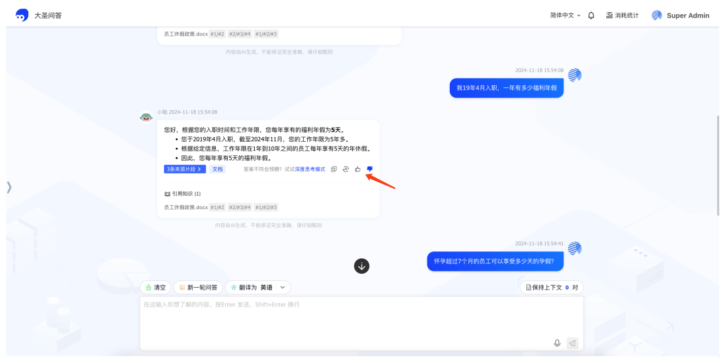
Task: Expand the 3条来源片段 source snippets
Action: [x=184, y=169]
